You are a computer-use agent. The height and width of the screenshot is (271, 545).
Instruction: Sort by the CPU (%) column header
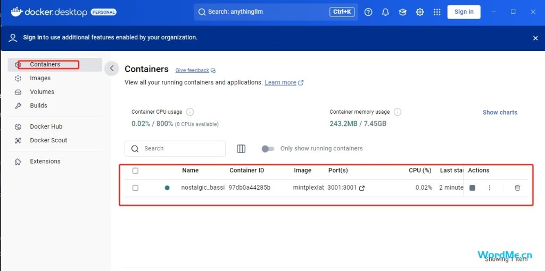(x=420, y=171)
